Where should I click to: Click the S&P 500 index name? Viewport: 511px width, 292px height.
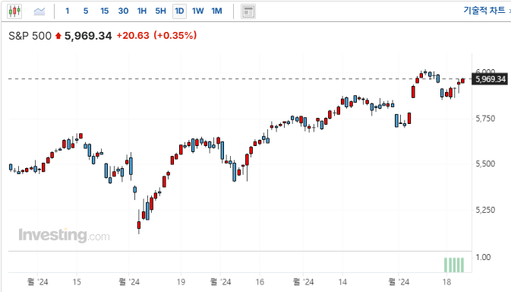click(30, 36)
